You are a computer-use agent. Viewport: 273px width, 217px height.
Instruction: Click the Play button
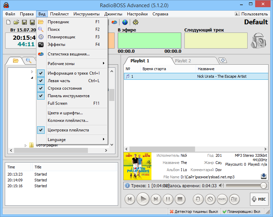(x=143, y=199)
